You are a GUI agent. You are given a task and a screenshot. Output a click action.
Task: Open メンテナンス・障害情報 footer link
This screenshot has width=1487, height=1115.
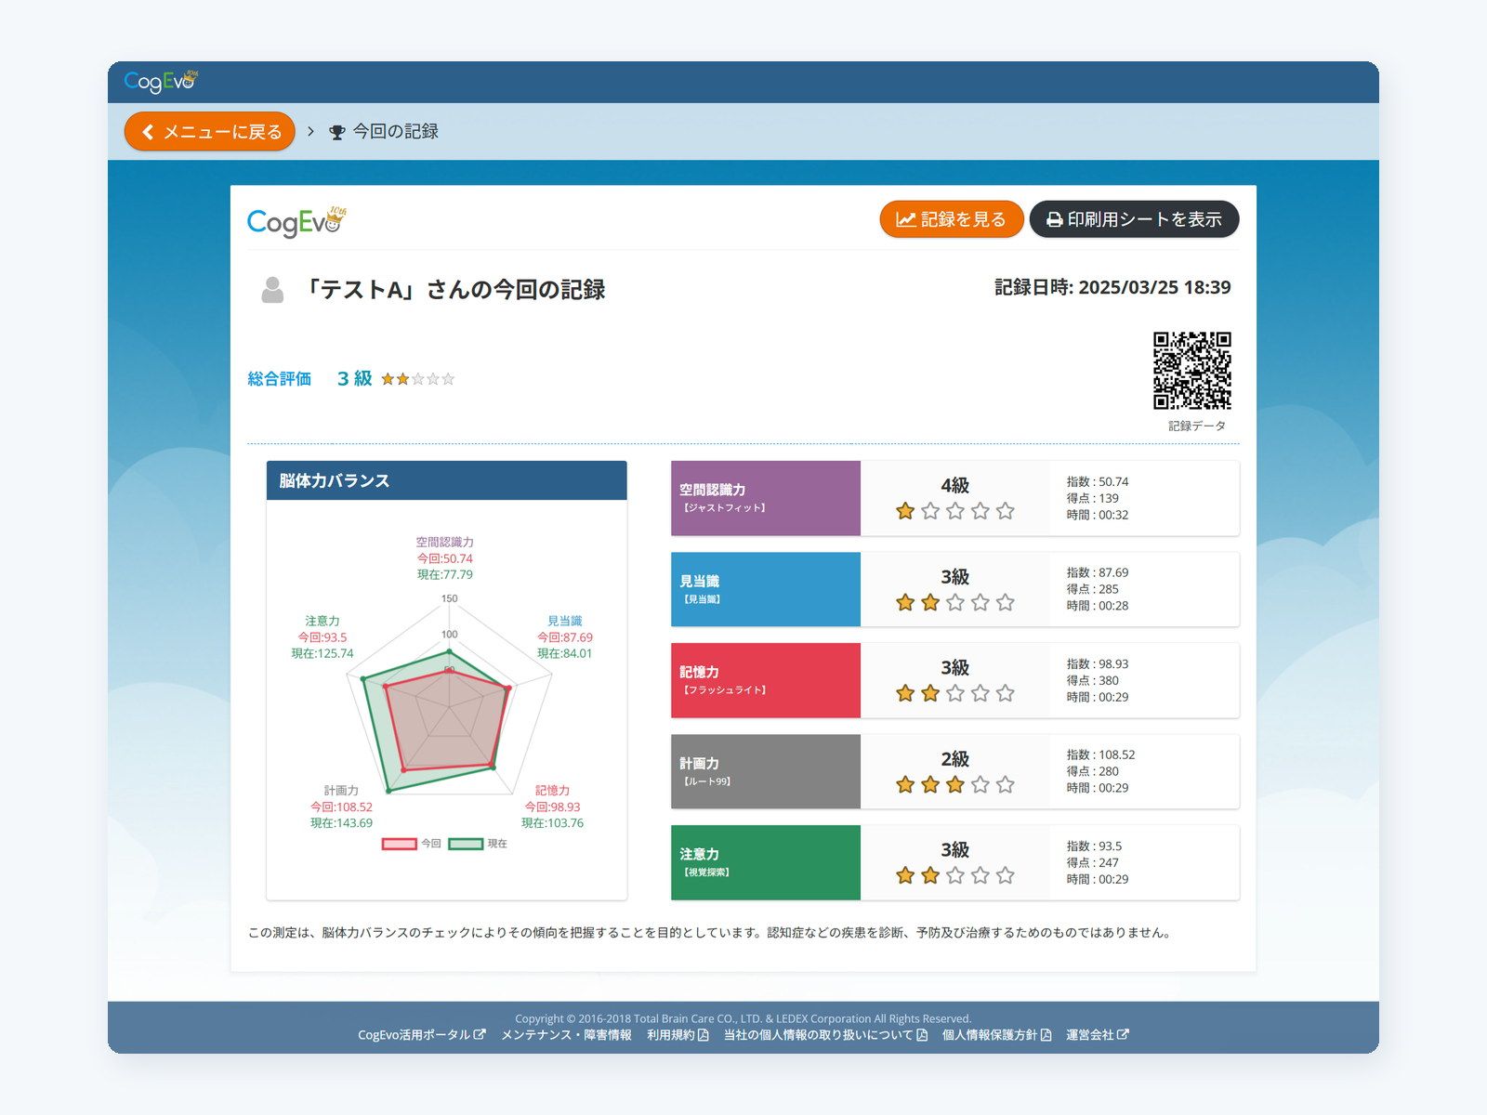click(566, 1035)
